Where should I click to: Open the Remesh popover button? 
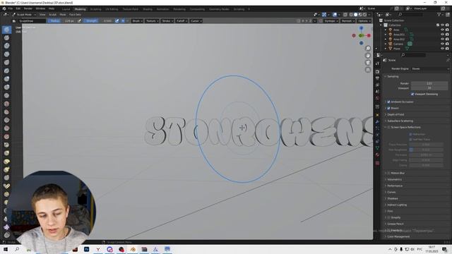(347, 20)
